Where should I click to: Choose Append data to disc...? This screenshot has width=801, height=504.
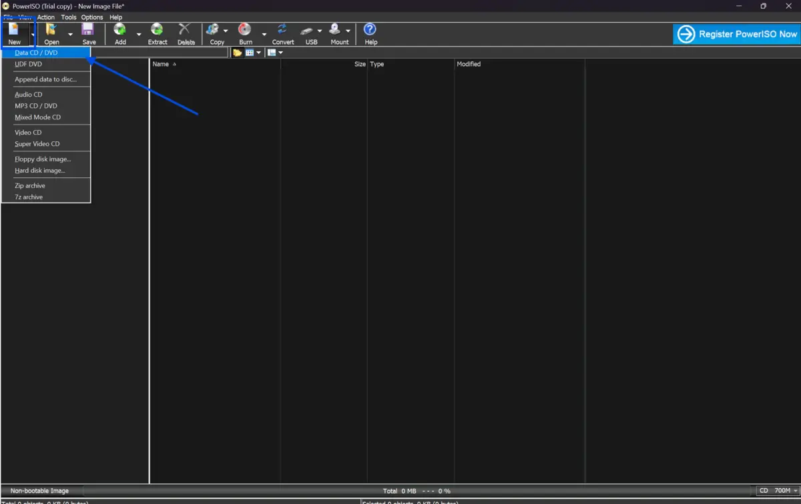[x=46, y=79]
